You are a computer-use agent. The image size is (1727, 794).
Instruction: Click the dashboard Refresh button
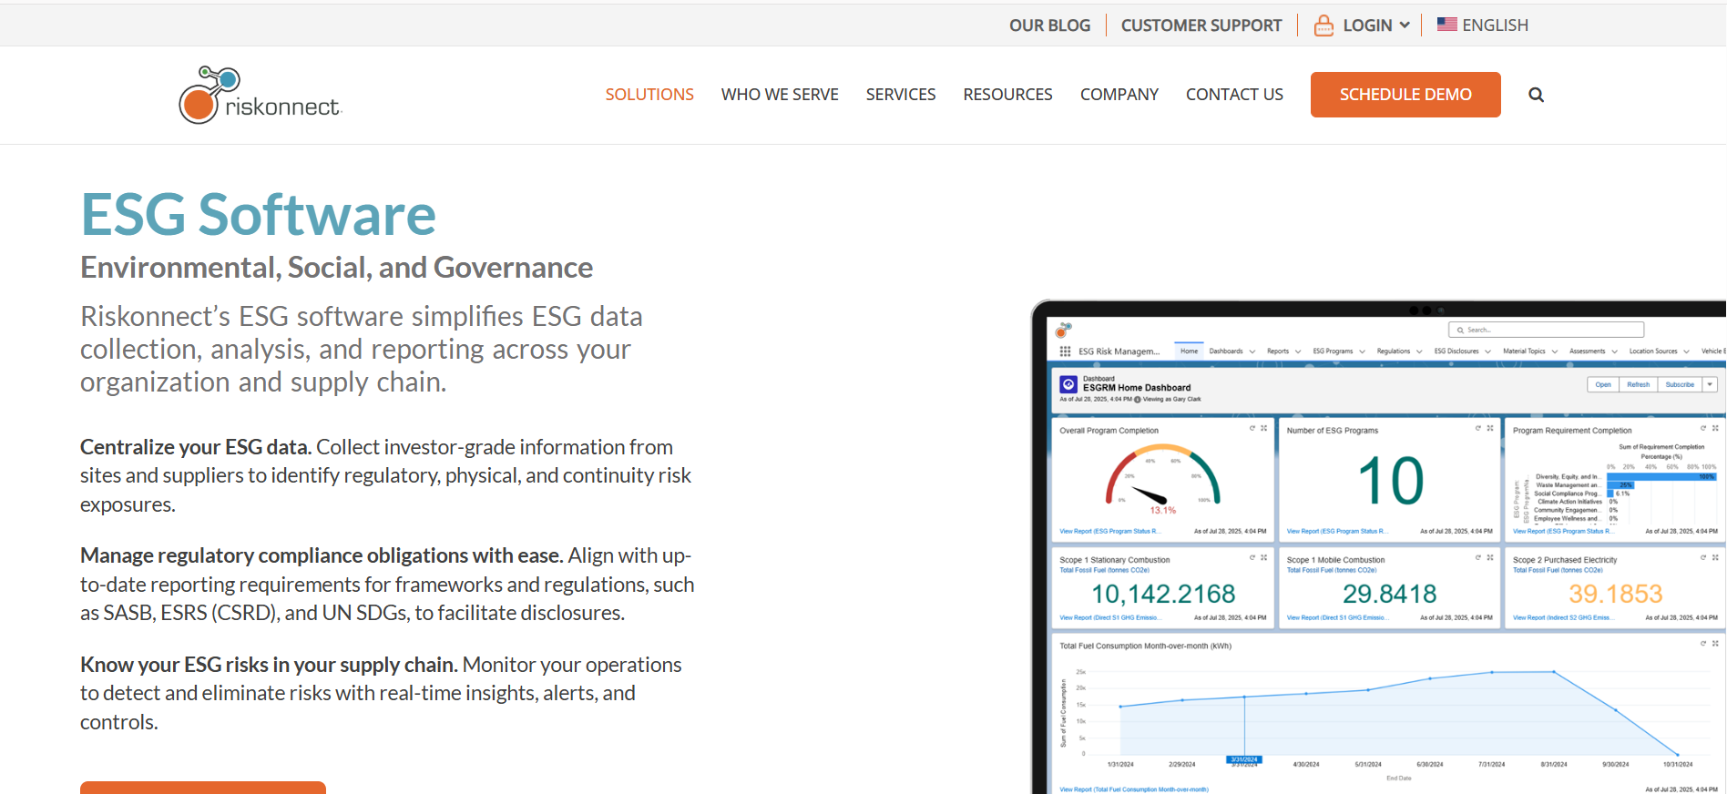pos(1639,384)
